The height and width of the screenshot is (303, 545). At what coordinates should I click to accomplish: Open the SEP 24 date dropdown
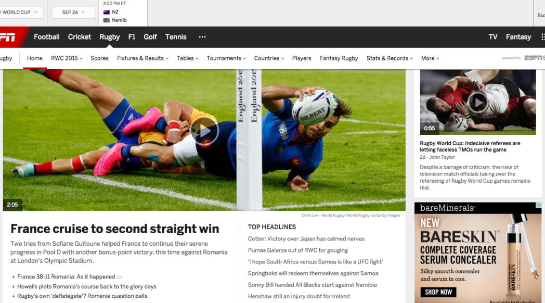pyautogui.click(x=73, y=12)
